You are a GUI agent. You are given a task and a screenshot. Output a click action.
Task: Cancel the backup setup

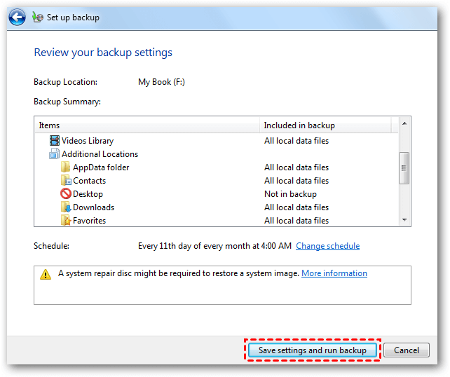pyautogui.click(x=407, y=350)
